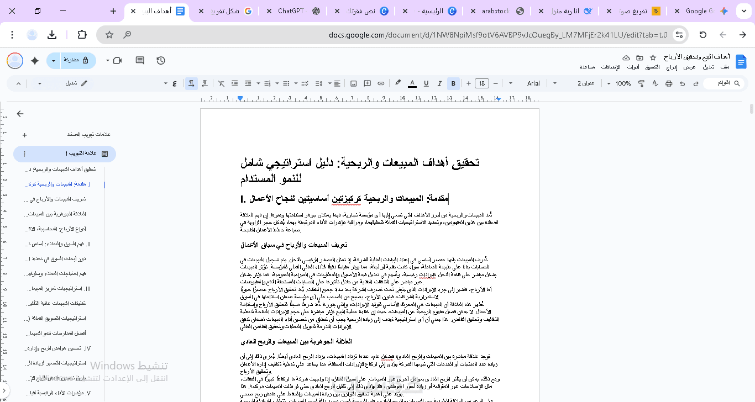Viewport: 755px width, 402px height.
Task: Open the highlight color pen
Action: pos(397,83)
